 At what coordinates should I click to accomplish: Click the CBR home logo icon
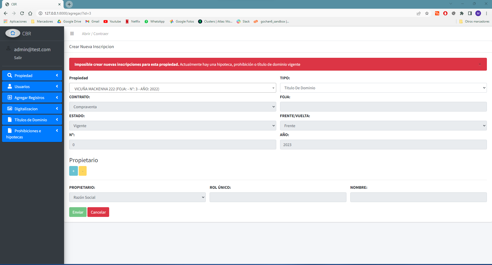click(x=13, y=33)
